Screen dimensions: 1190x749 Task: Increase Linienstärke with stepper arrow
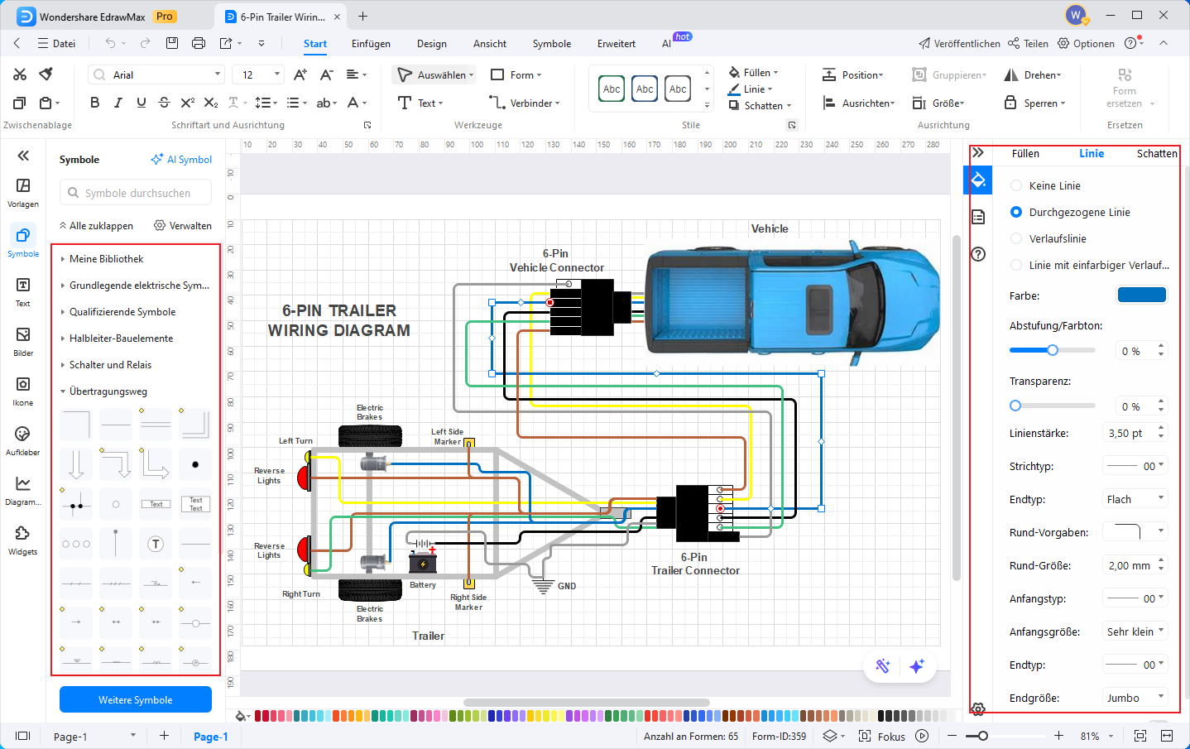1161,429
